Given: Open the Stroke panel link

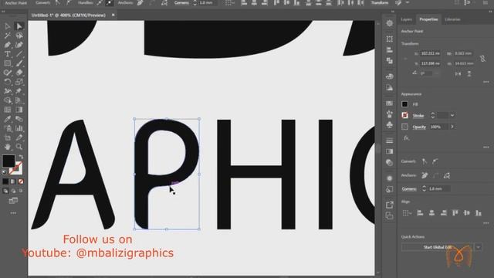Looking at the screenshot, I should 418,116.
